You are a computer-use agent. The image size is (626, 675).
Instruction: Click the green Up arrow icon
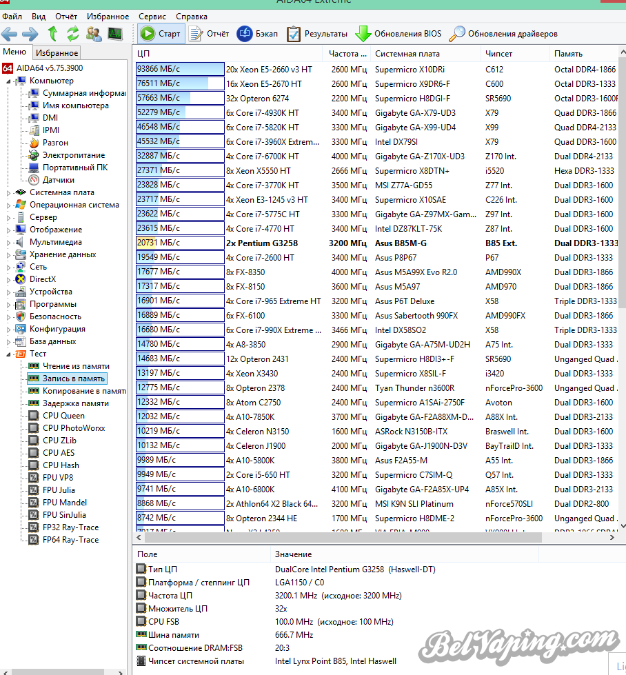coord(52,34)
